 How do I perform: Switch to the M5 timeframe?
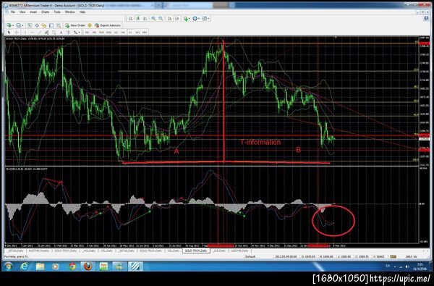(x=94, y=33)
